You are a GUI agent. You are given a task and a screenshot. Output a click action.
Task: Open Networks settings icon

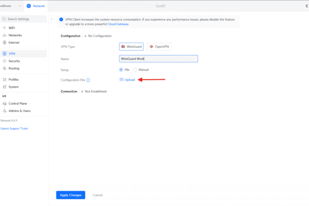coord(4,35)
